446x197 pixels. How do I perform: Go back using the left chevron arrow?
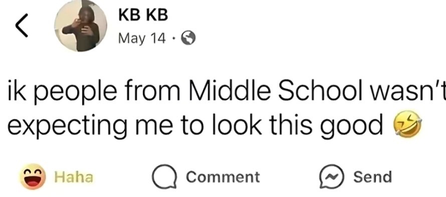22,26
